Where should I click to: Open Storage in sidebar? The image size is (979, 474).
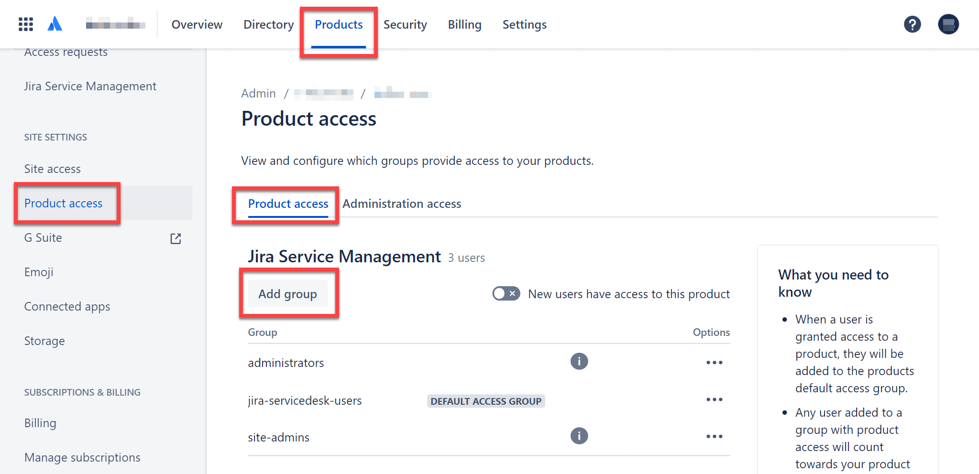point(44,341)
